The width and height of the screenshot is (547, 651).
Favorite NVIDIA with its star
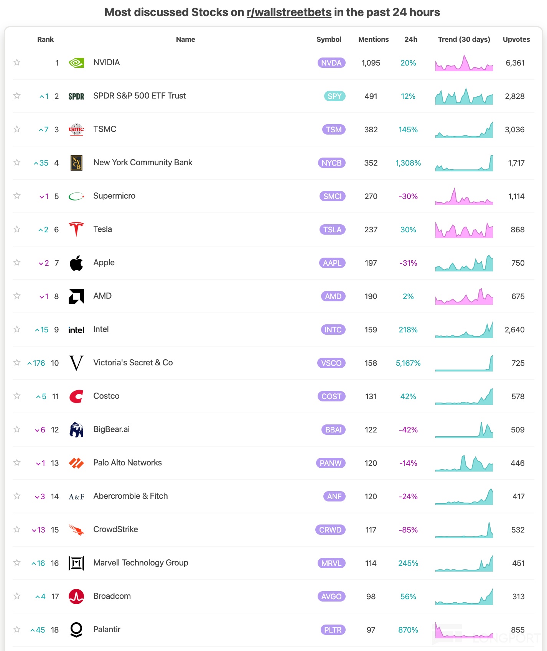pyautogui.click(x=17, y=62)
